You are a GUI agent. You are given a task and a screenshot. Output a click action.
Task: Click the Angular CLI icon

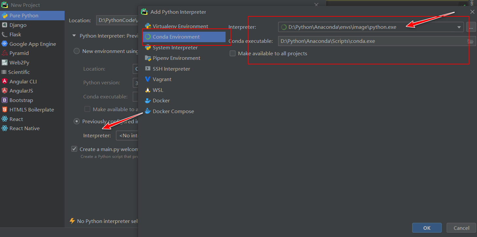[x=5, y=81]
